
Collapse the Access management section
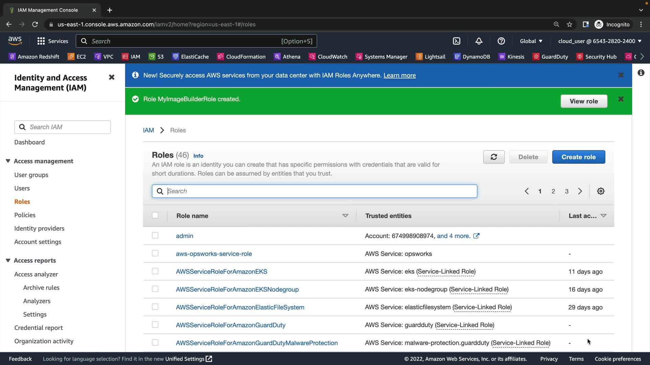(8, 161)
